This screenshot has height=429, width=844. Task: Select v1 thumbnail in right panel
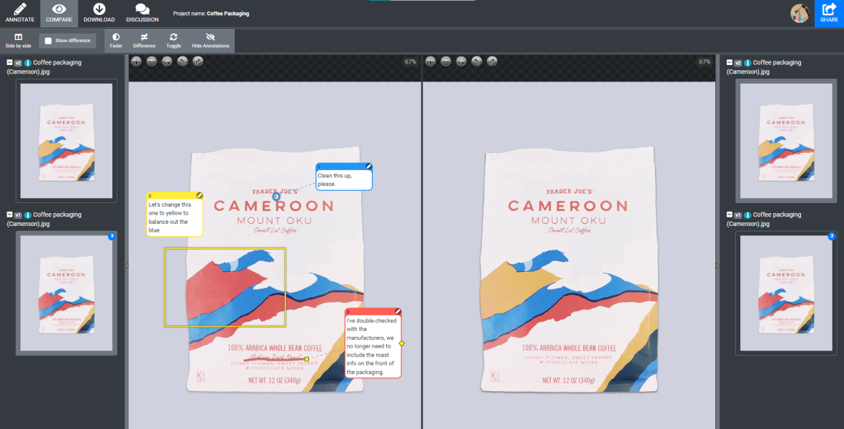point(786,293)
